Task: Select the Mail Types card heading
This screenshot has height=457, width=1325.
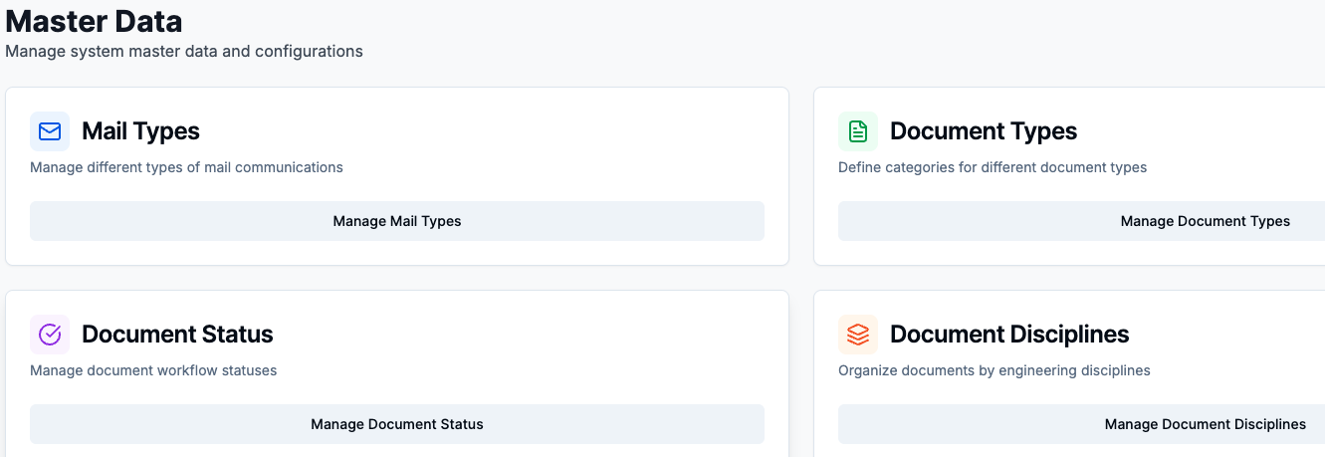Action: [x=140, y=131]
